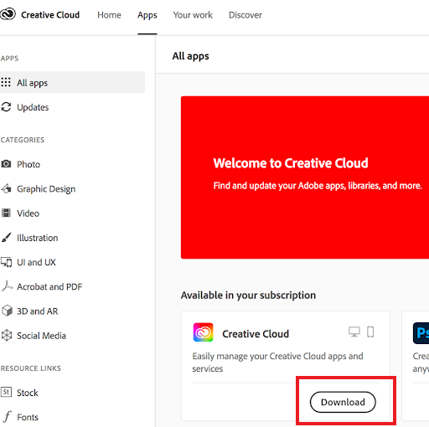429x427 pixels.
Task: Open the Acrobat and PDF category
Action: coord(49,286)
